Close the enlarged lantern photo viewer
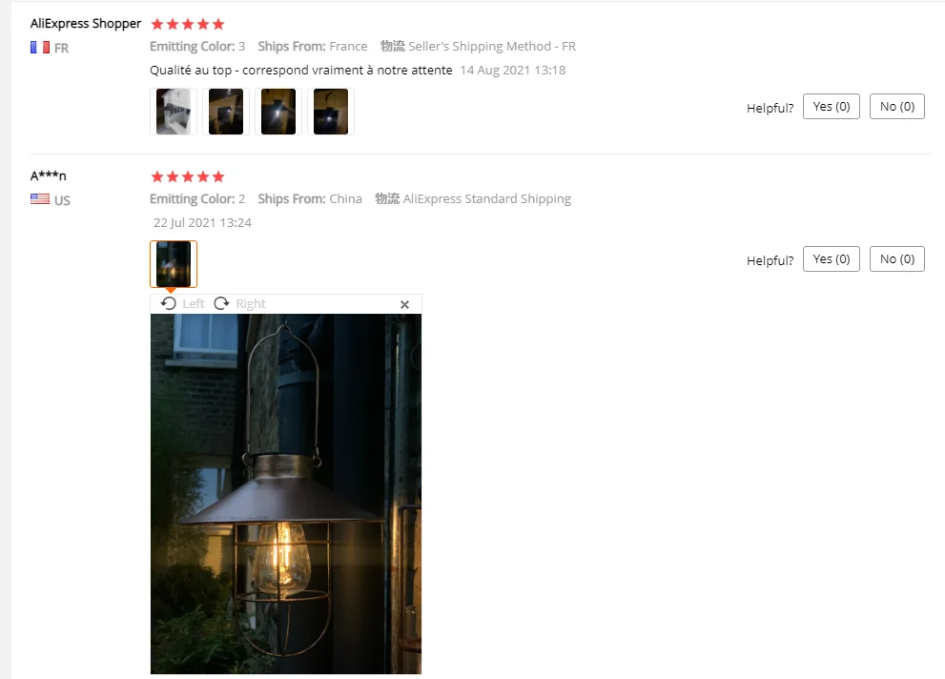This screenshot has height=679, width=945. pyautogui.click(x=405, y=305)
